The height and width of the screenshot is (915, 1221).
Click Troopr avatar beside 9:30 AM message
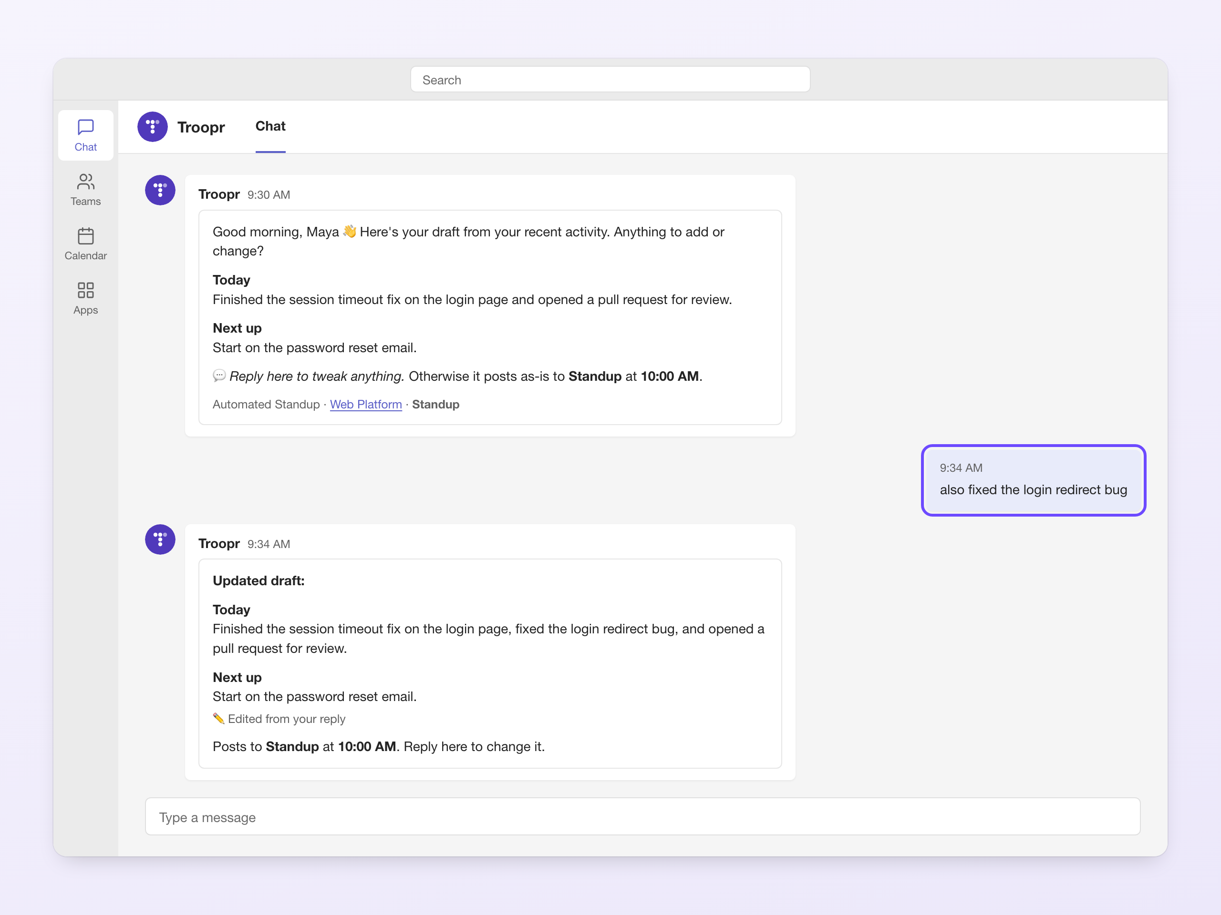(160, 190)
